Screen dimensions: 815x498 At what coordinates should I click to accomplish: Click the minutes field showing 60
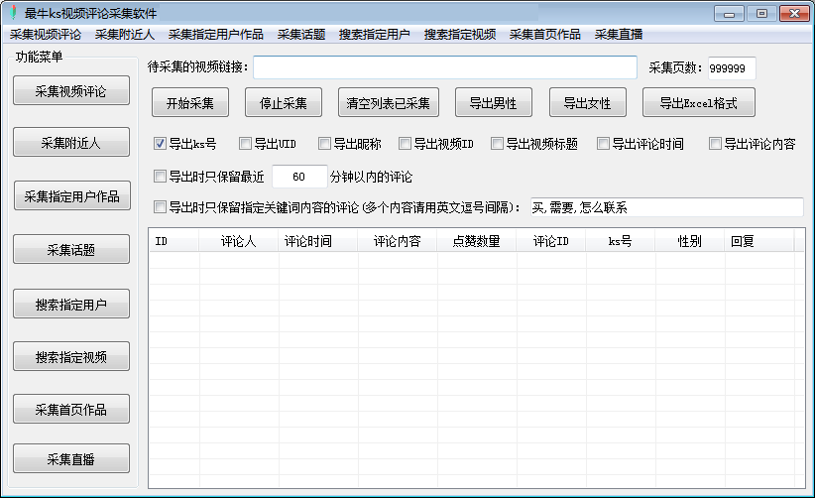click(299, 177)
